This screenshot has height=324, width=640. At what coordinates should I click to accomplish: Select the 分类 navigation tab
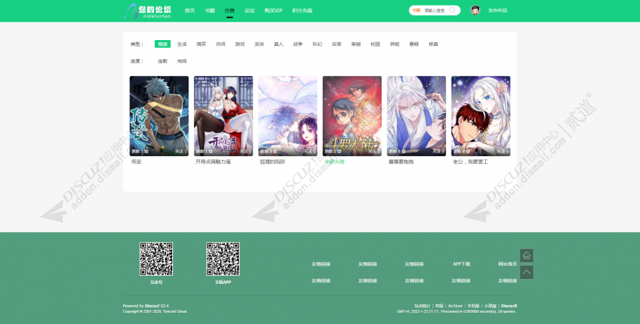click(x=229, y=11)
